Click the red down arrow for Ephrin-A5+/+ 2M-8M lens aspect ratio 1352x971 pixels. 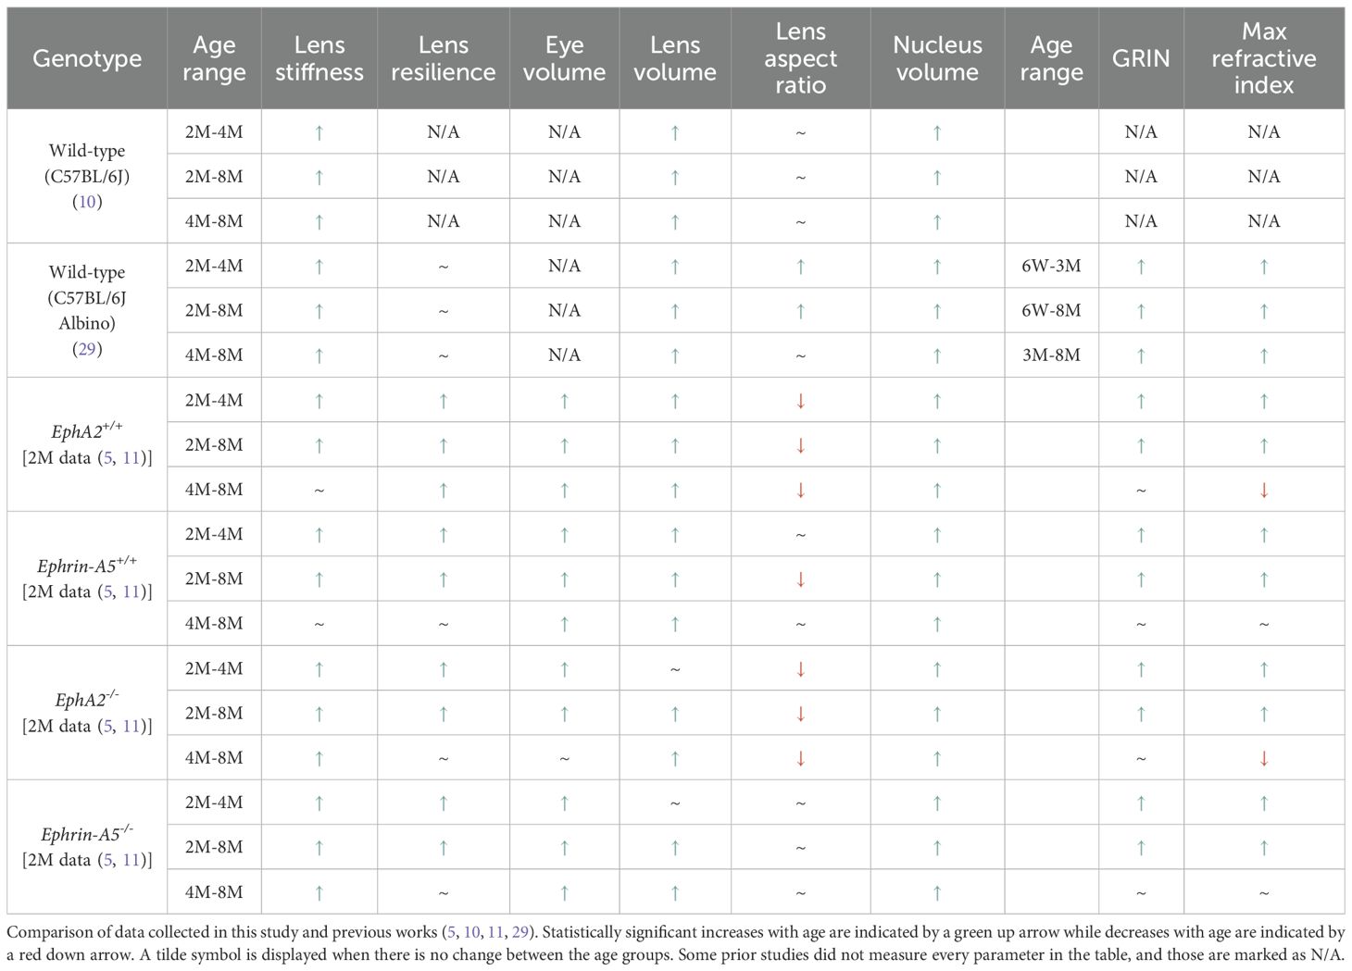[x=800, y=579]
